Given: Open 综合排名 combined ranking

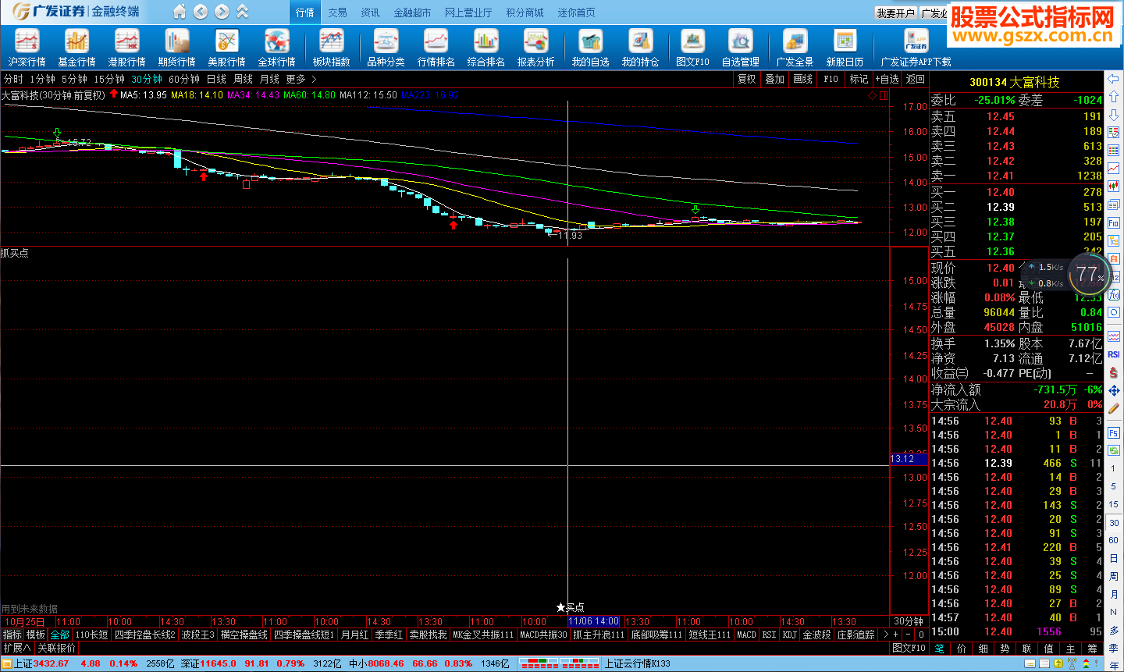Looking at the screenshot, I should [x=486, y=48].
